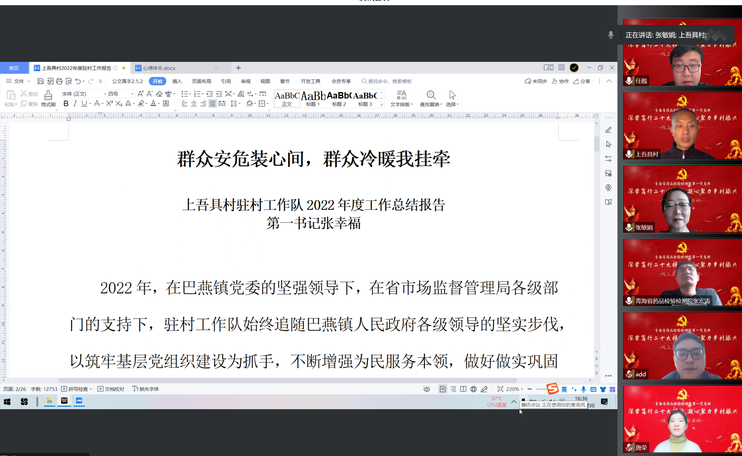
Task: Click 文档校对 in the status bar
Action: tap(111, 389)
